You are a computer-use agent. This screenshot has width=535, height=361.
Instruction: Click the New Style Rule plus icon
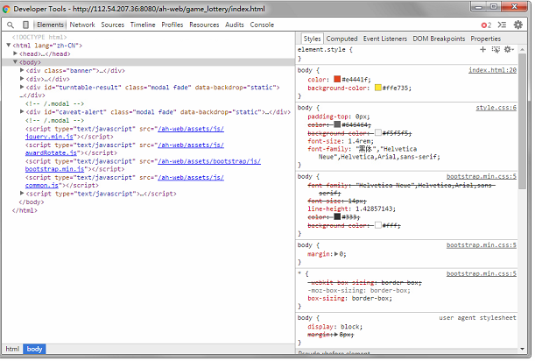[482, 50]
